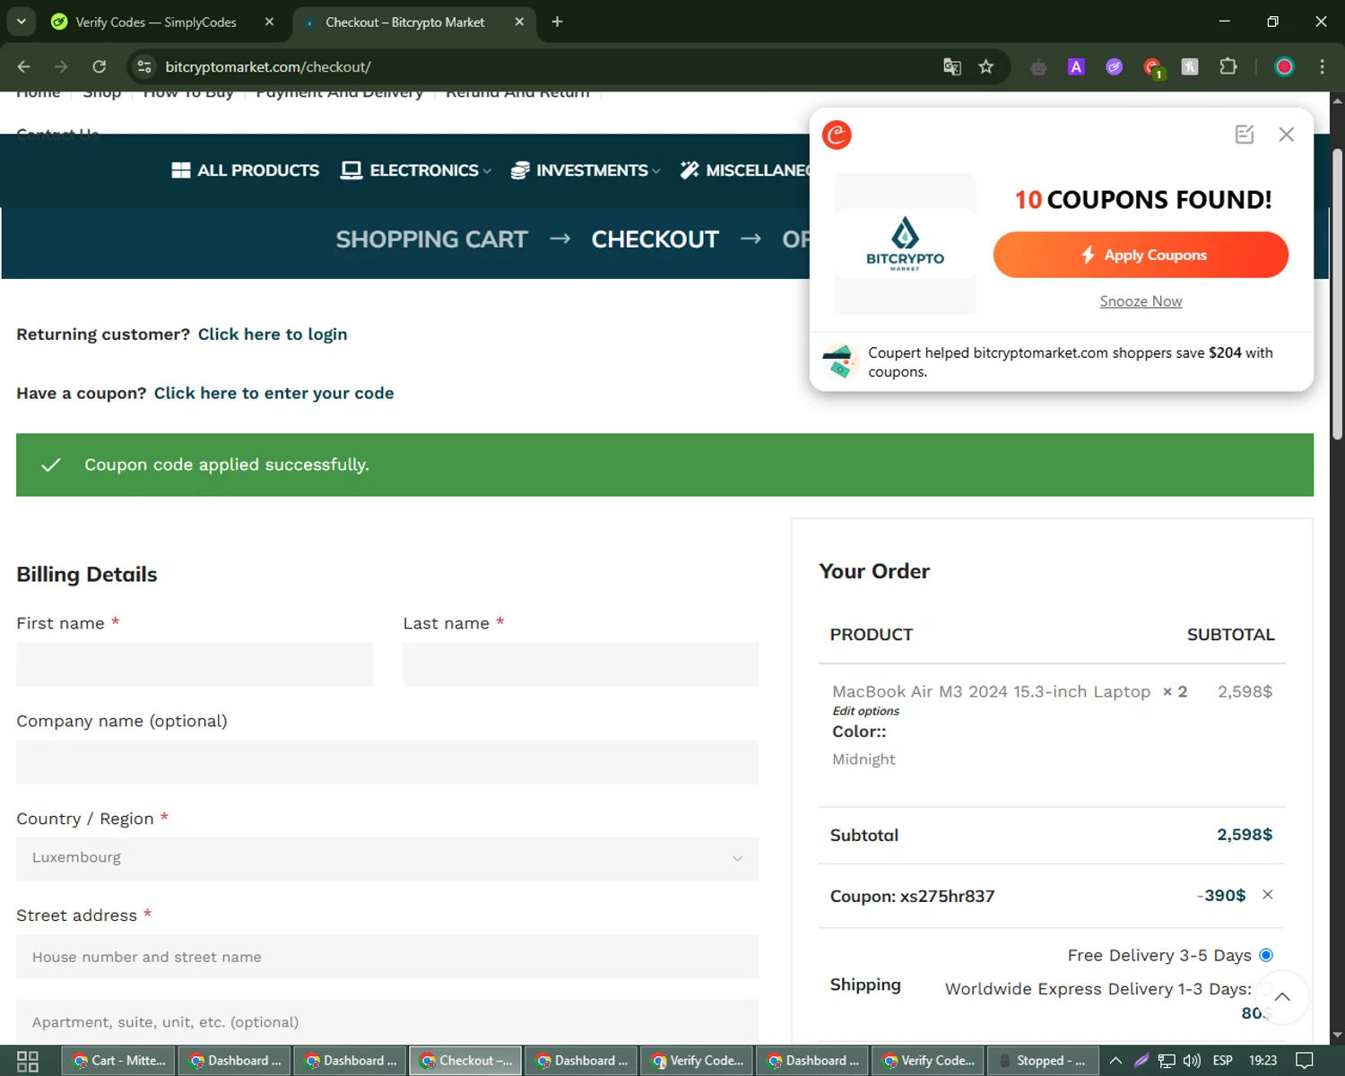Bookmark this page with the star icon
Viewport: 1345px width, 1076px height.
[986, 66]
